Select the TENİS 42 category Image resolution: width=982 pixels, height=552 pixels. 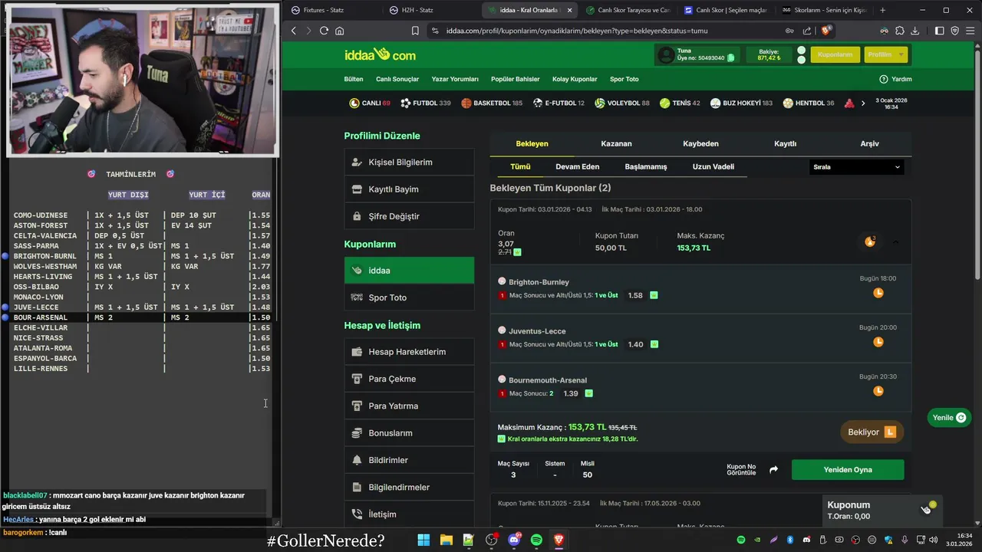tap(679, 103)
